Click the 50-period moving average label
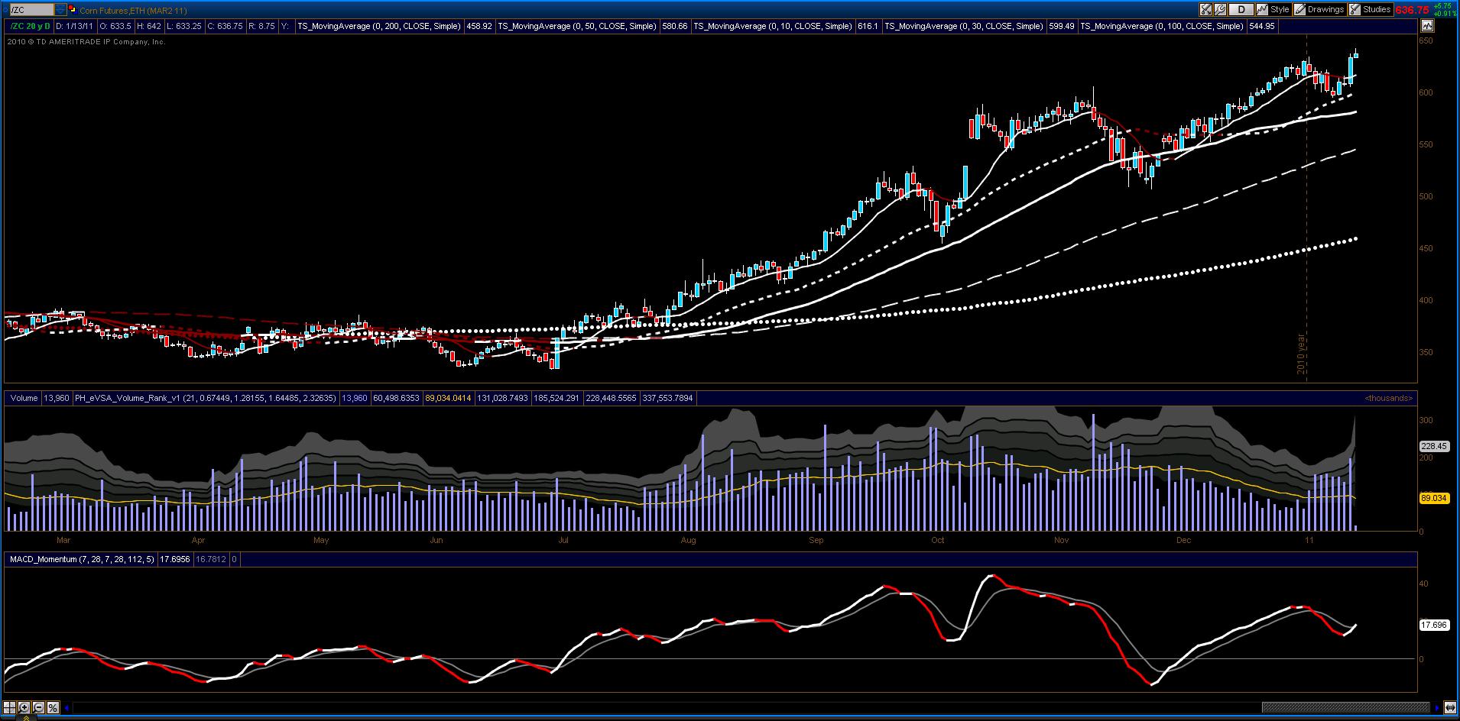Viewport: 1460px width, 721px height. coord(576,26)
